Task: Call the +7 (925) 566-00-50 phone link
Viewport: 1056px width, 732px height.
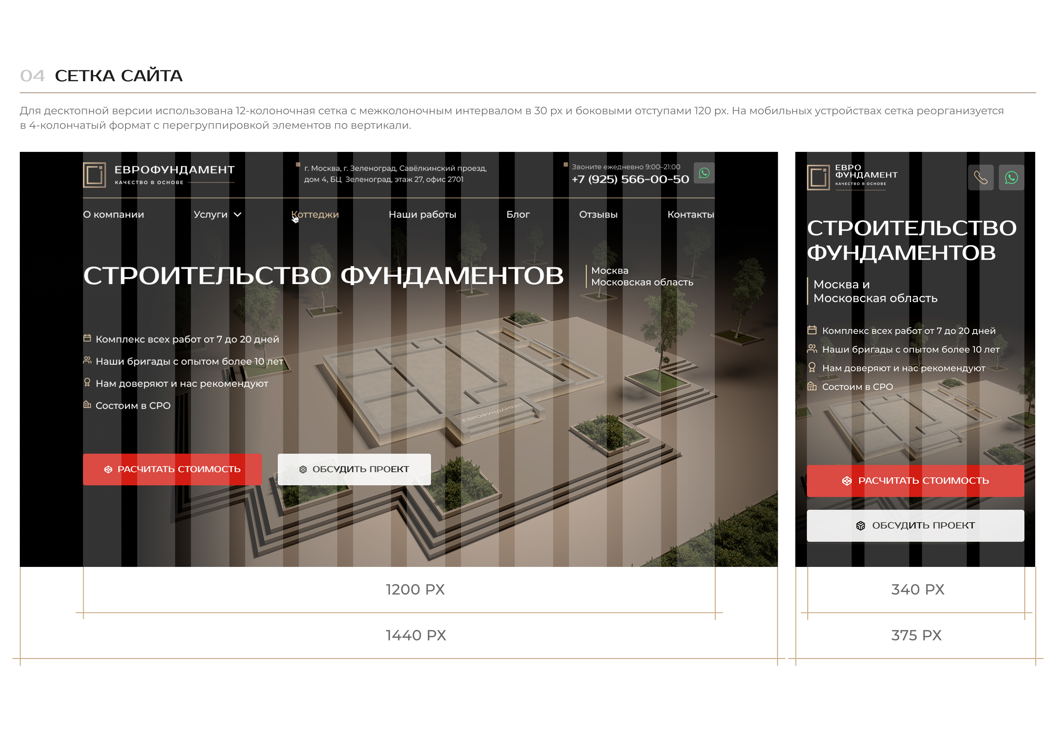Action: pos(630,179)
